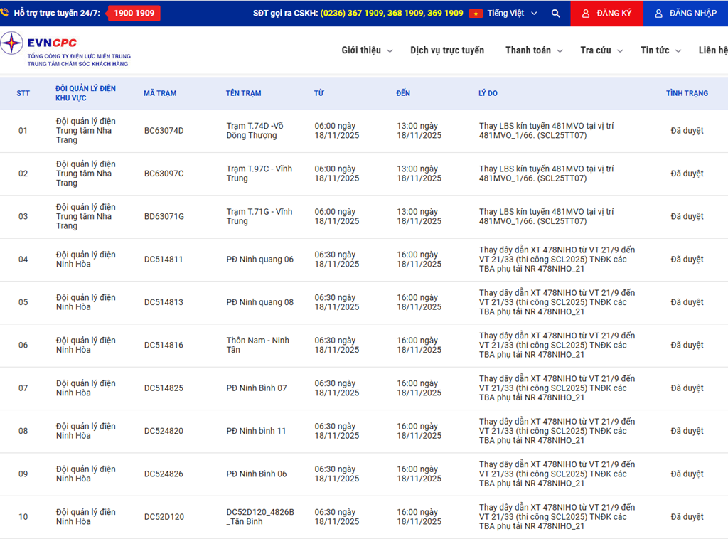Expand the Thanh toán menu
Viewport: 728px width, 539px height.
click(533, 50)
